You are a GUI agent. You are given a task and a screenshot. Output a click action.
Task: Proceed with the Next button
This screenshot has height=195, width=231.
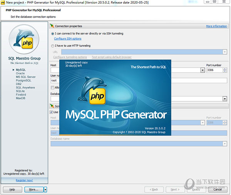point(175,190)
